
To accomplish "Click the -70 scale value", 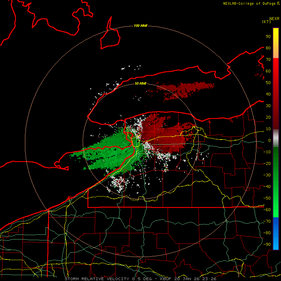I will pos(267,221).
